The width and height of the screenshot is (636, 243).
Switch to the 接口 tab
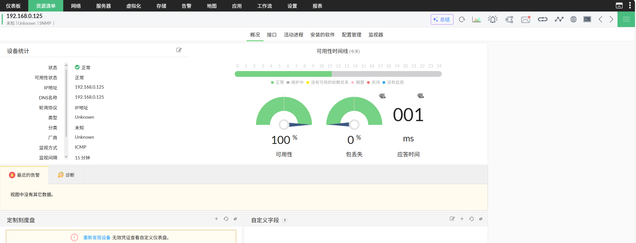271,35
